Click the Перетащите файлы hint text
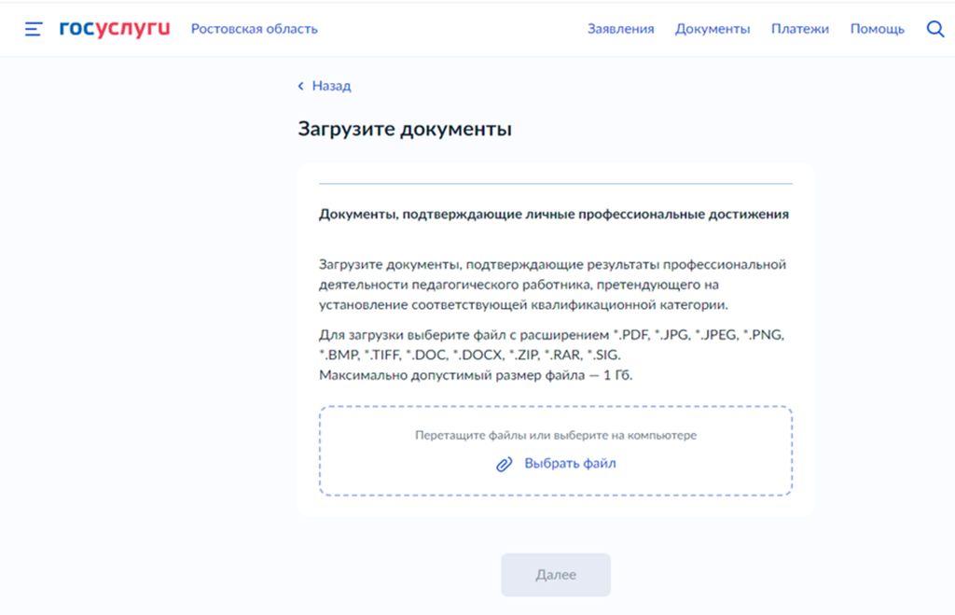 click(556, 435)
